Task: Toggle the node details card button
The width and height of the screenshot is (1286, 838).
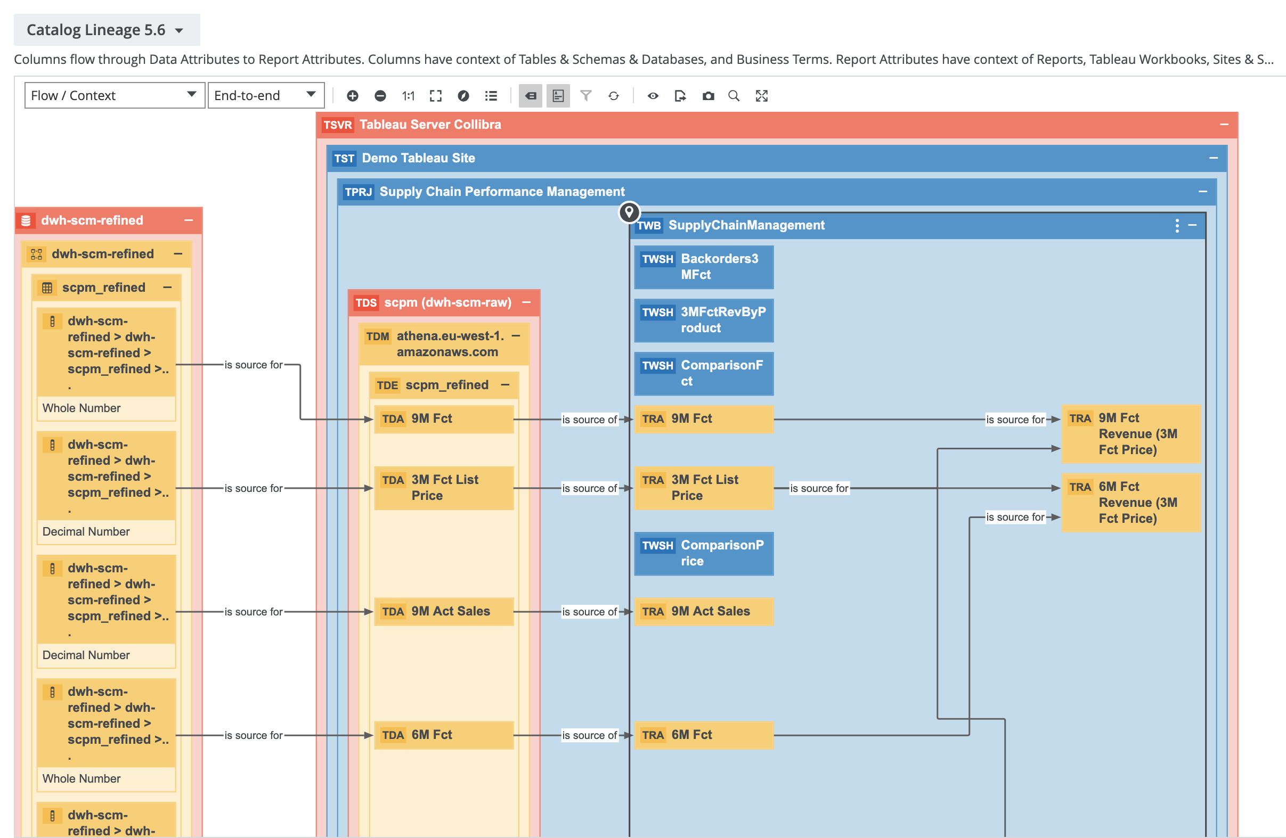Action: pos(558,96)
